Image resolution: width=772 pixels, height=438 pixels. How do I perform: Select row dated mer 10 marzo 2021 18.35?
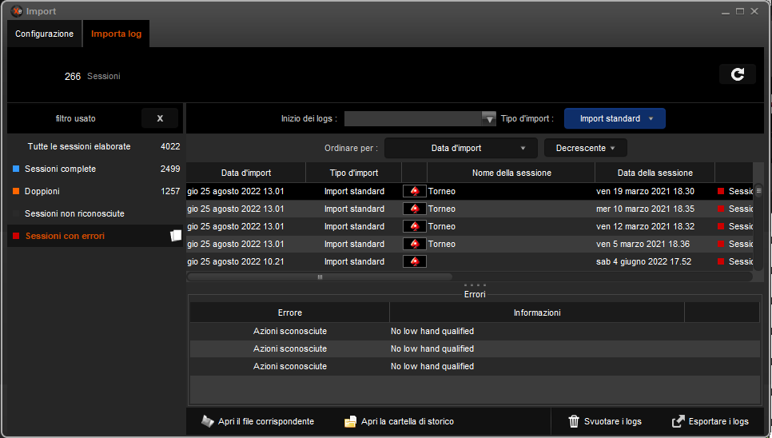(x=470, y=209)
